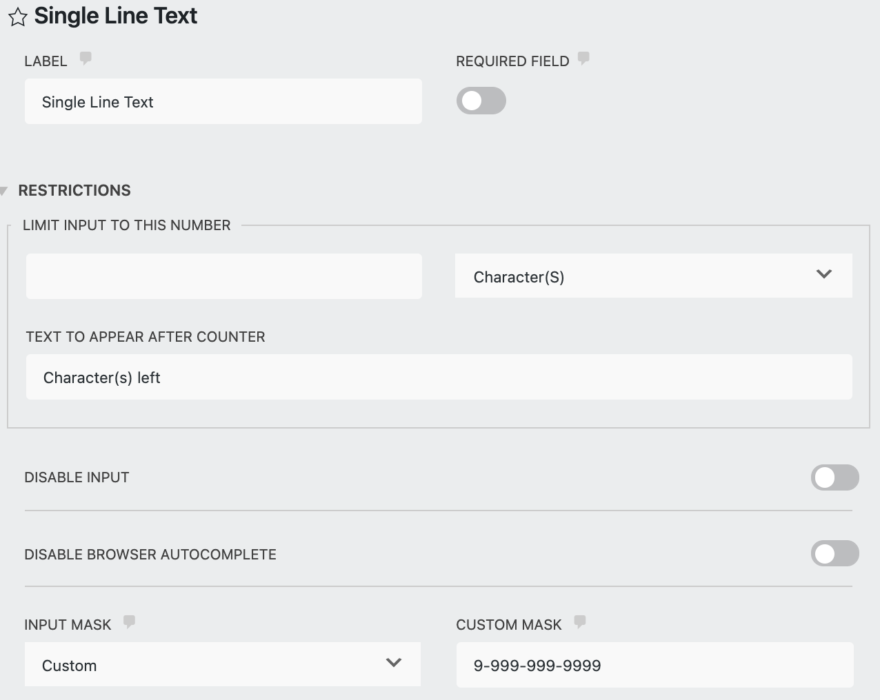
Task: Click the Single Line Text heading title
Action: click(x=115, y=15)
